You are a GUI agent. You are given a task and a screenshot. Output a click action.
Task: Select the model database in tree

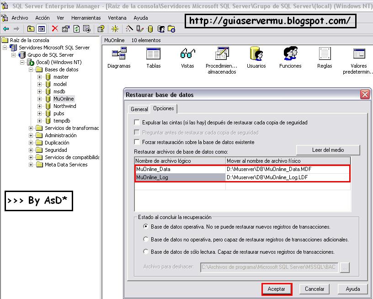(60, 84)
